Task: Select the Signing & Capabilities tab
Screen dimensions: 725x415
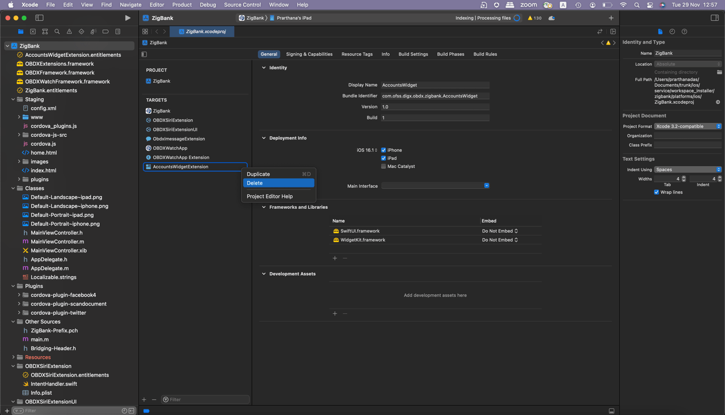Action: coord(309,54)
